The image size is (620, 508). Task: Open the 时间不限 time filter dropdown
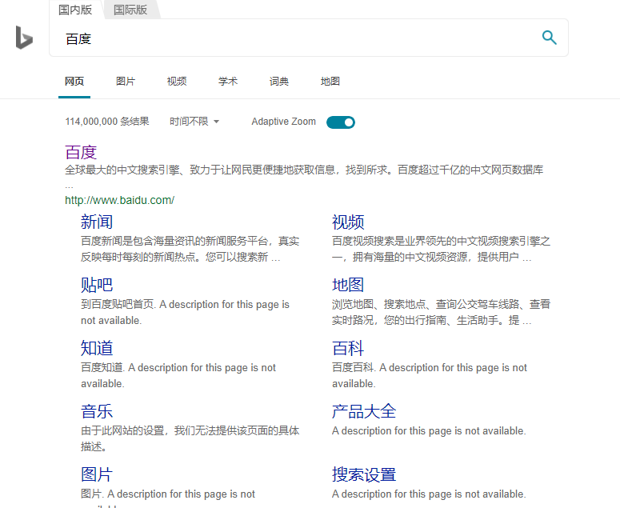pos(194,122)
